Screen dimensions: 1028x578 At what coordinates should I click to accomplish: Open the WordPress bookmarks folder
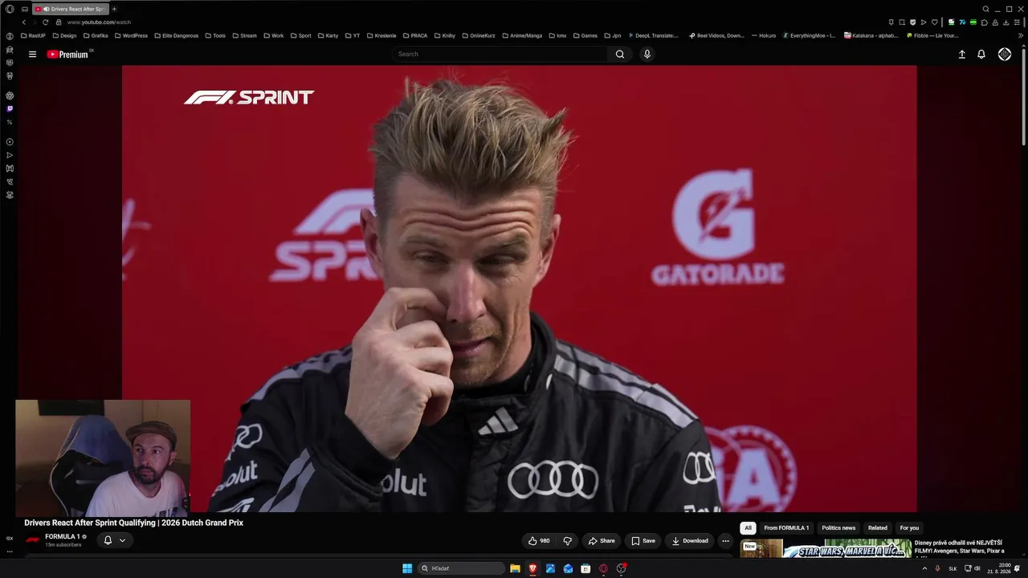pos(131,36)
